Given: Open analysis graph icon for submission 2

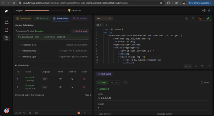Looking at the screenshot, I should click(72, 87).
